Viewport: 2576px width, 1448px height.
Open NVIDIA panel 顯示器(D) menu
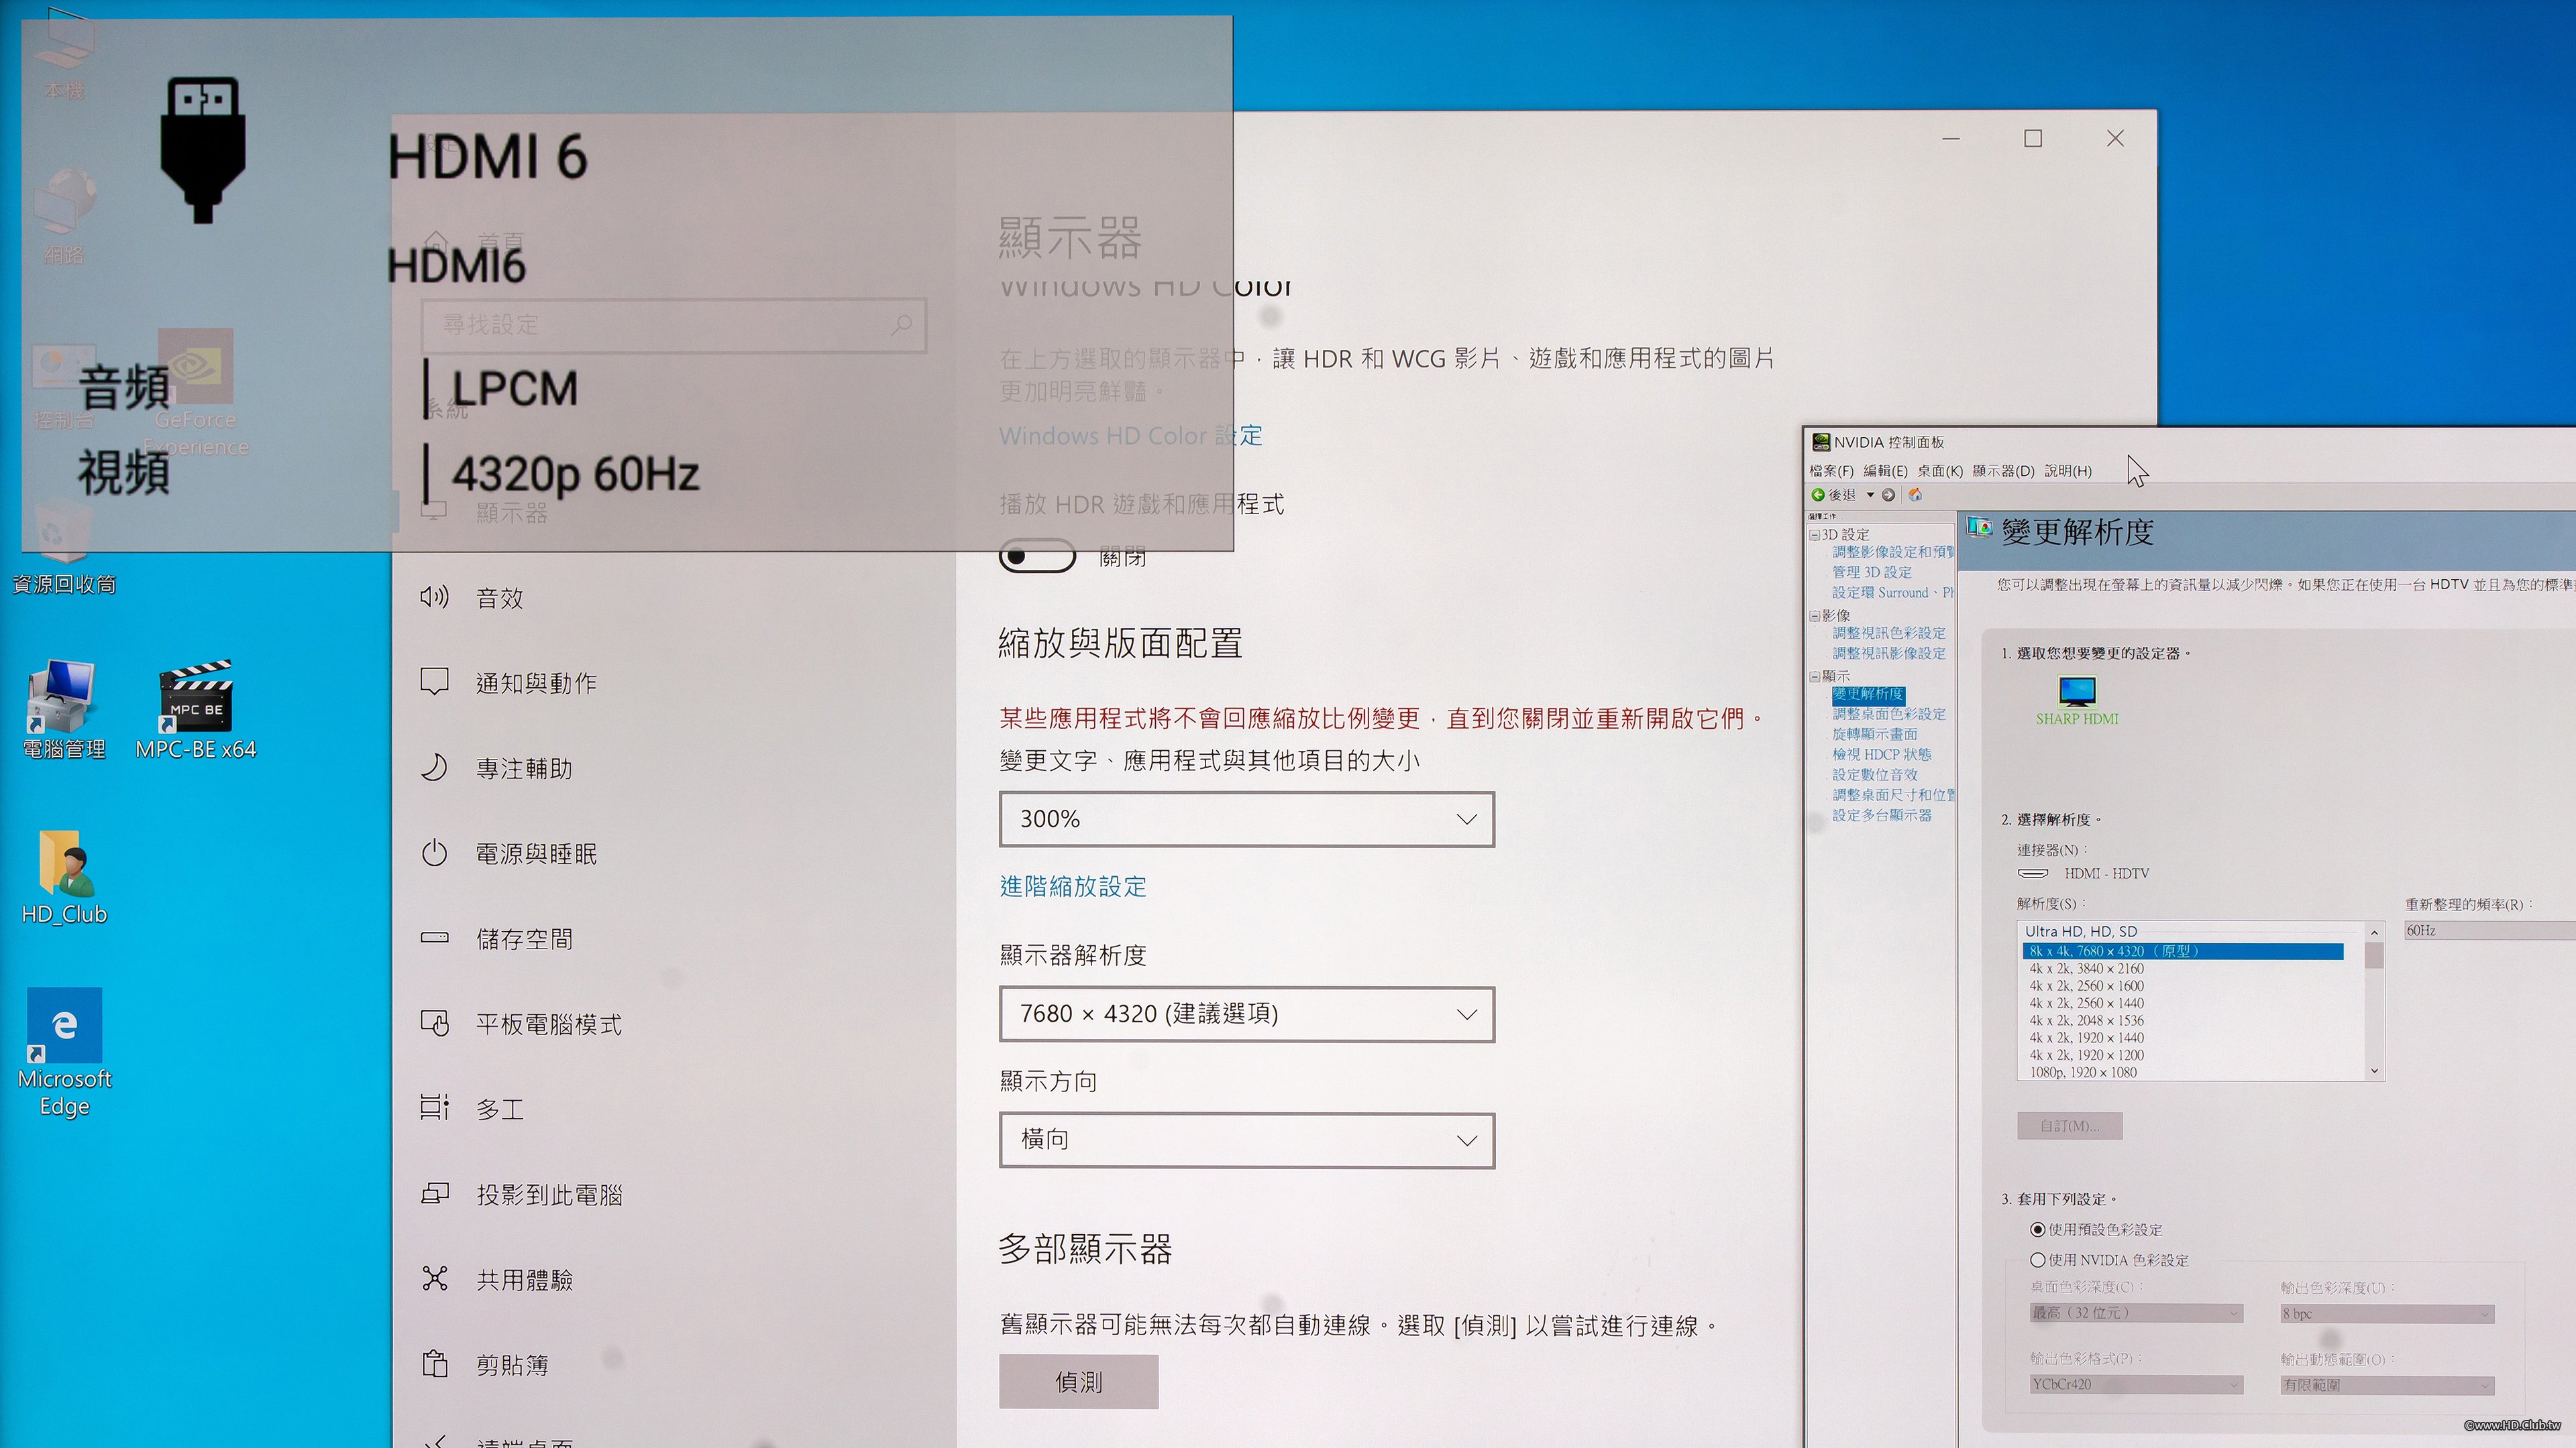pyautogui.click(x=2003, y=471)
